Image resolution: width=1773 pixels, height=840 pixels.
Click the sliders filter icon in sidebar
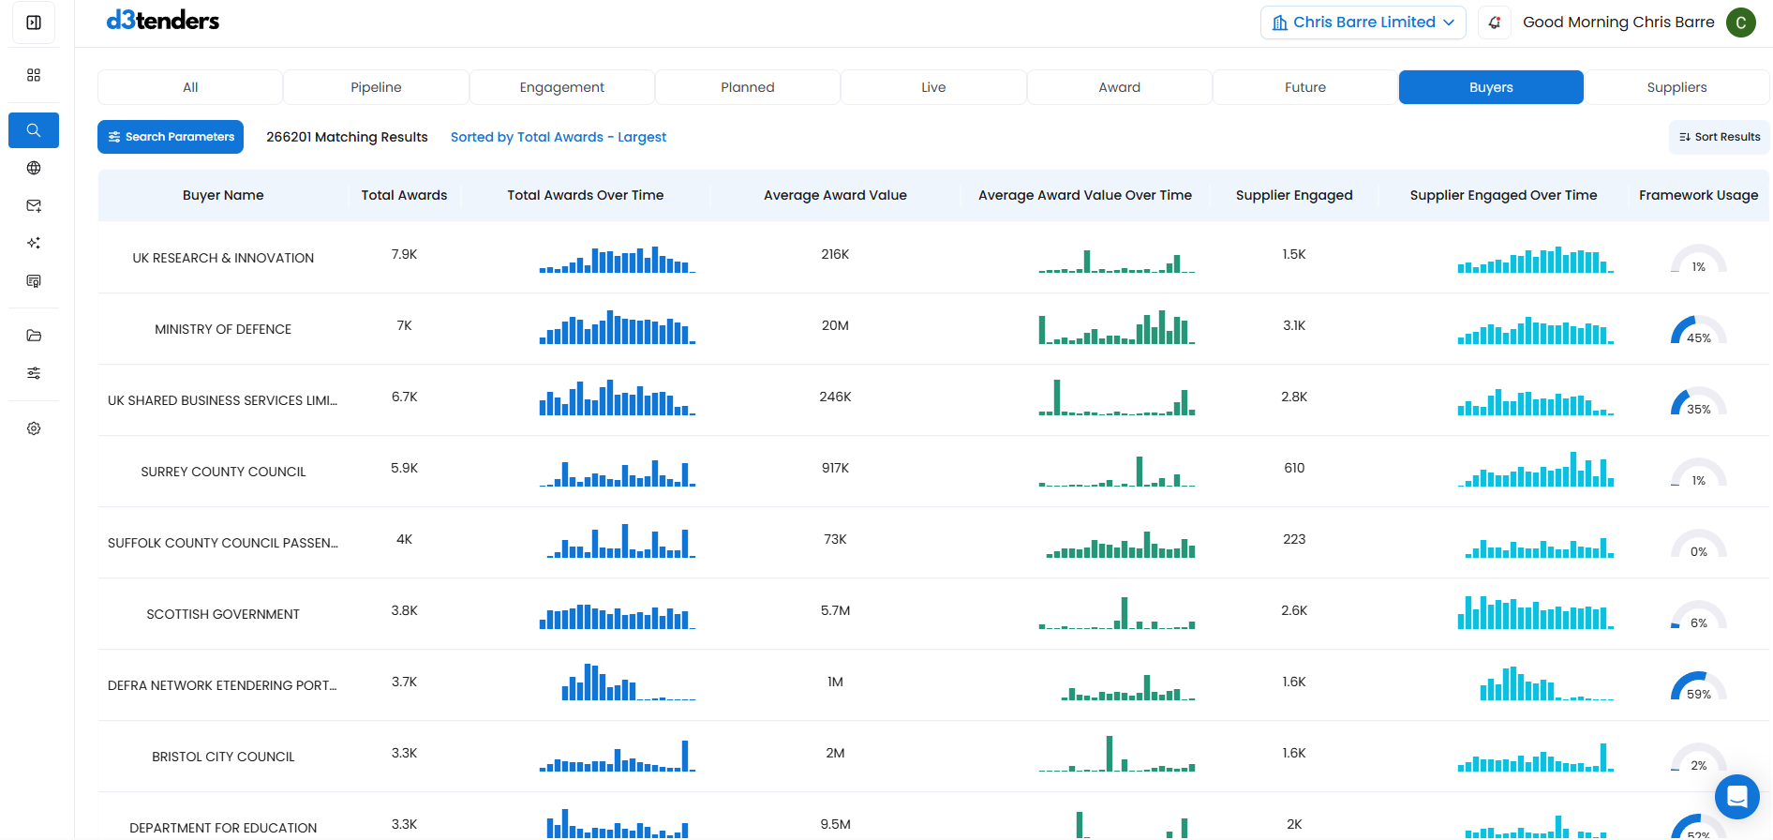tap(34, 373)
